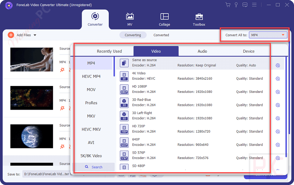This screenshot has width=294, height=185.
Task: Open settings gear for 4K Video preset
Action: point(278,79)
